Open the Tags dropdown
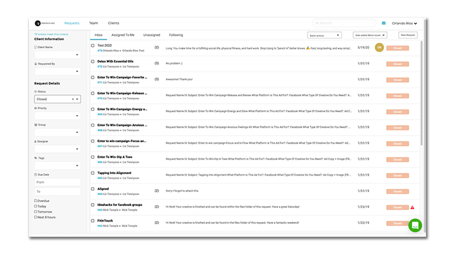 coord(57,165)
